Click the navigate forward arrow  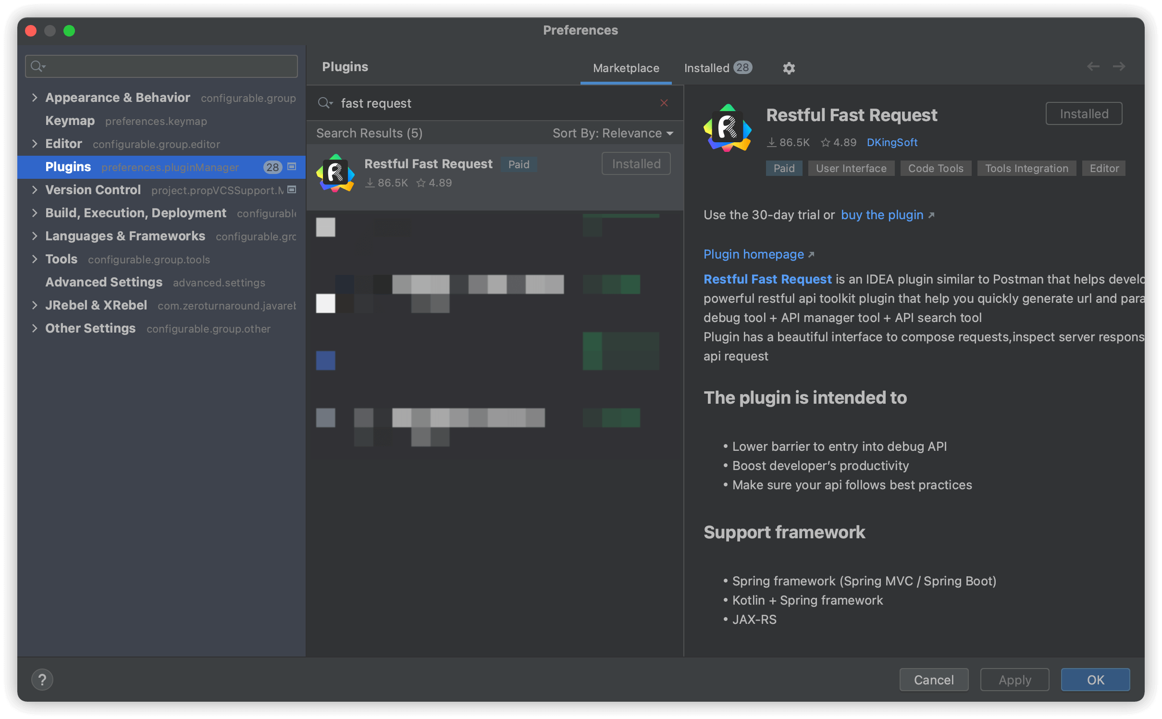(1119, 66)
